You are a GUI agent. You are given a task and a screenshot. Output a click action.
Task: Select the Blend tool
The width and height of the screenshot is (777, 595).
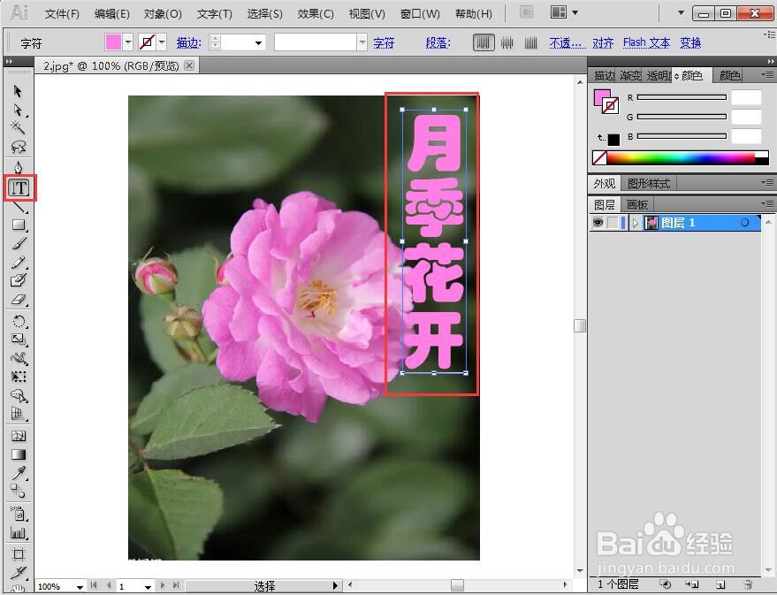click(x=19, y=491)
